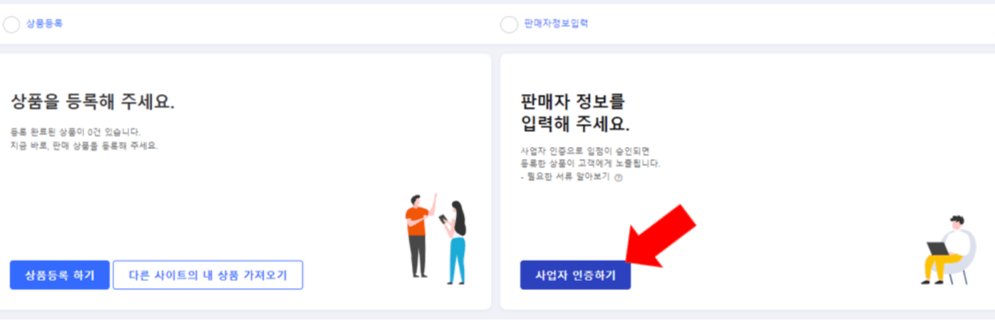Click the 판매자 정보를 입력해 주세요 heading

(576, 113)
